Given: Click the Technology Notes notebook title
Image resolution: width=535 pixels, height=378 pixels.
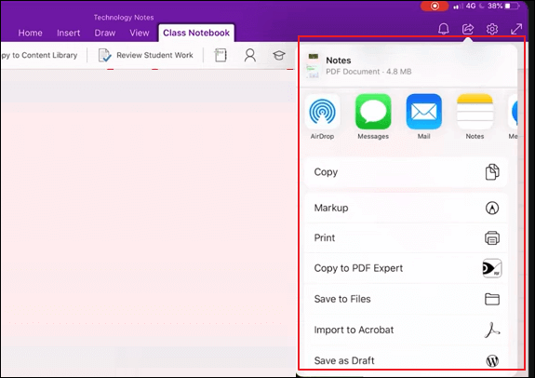Looking at the screenshot, I should [124, 18].
